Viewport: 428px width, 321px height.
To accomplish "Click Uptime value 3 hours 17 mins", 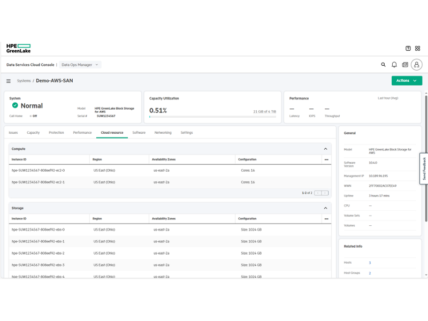I will click(x=379, y=196).
